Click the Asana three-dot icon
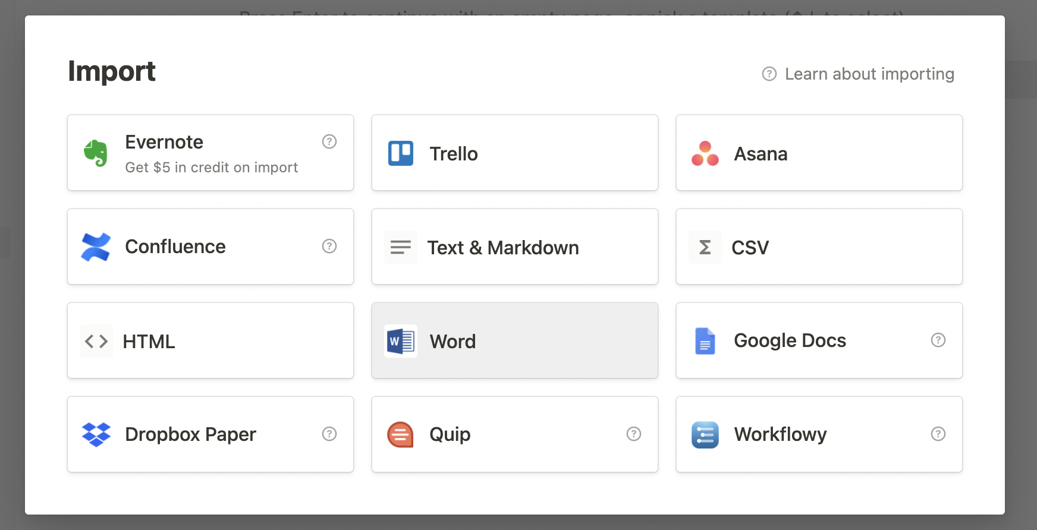The height and width of the screenshot is (530, 1037). [705, 153]
